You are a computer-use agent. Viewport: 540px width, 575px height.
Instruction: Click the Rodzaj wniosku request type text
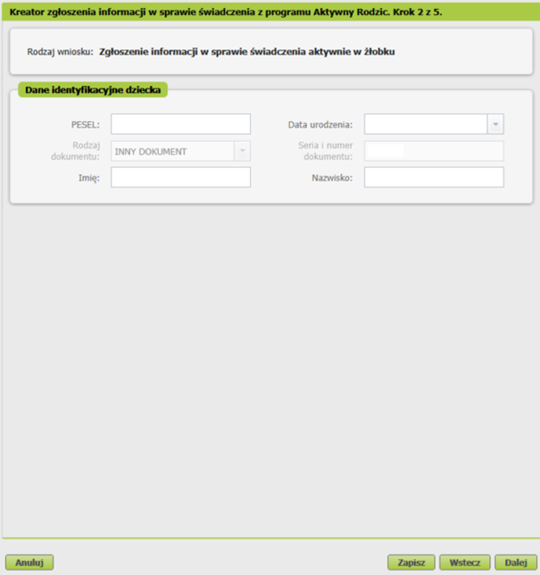[246, 52]
